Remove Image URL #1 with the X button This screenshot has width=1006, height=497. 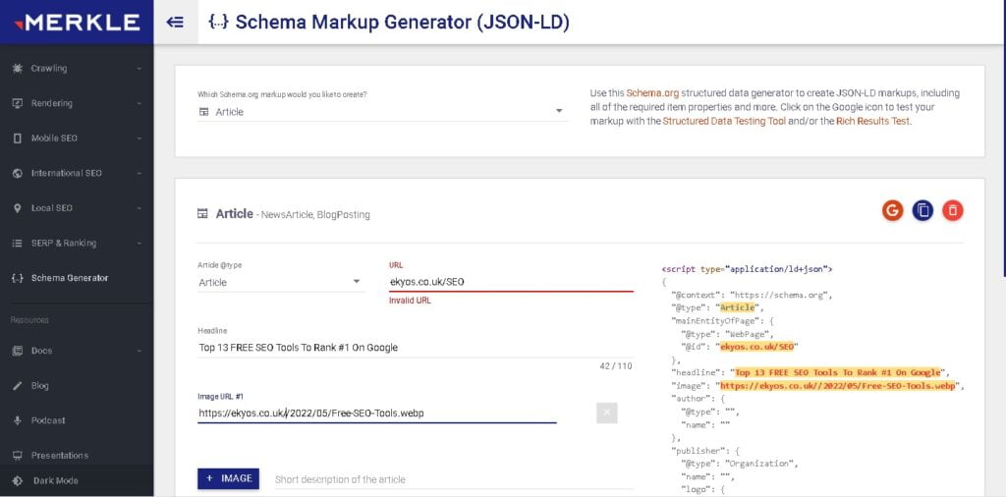coord(606,413)
